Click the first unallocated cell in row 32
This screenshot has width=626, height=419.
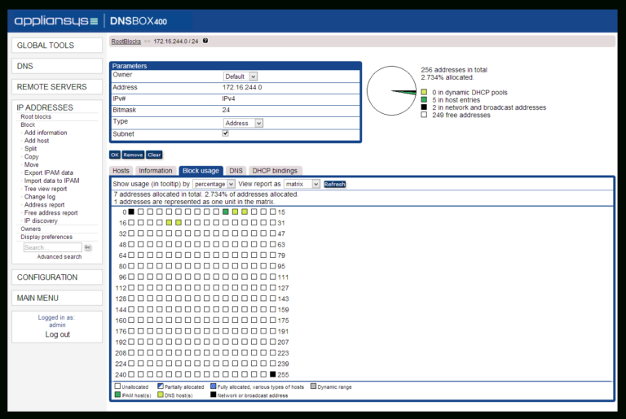(131, 234)
